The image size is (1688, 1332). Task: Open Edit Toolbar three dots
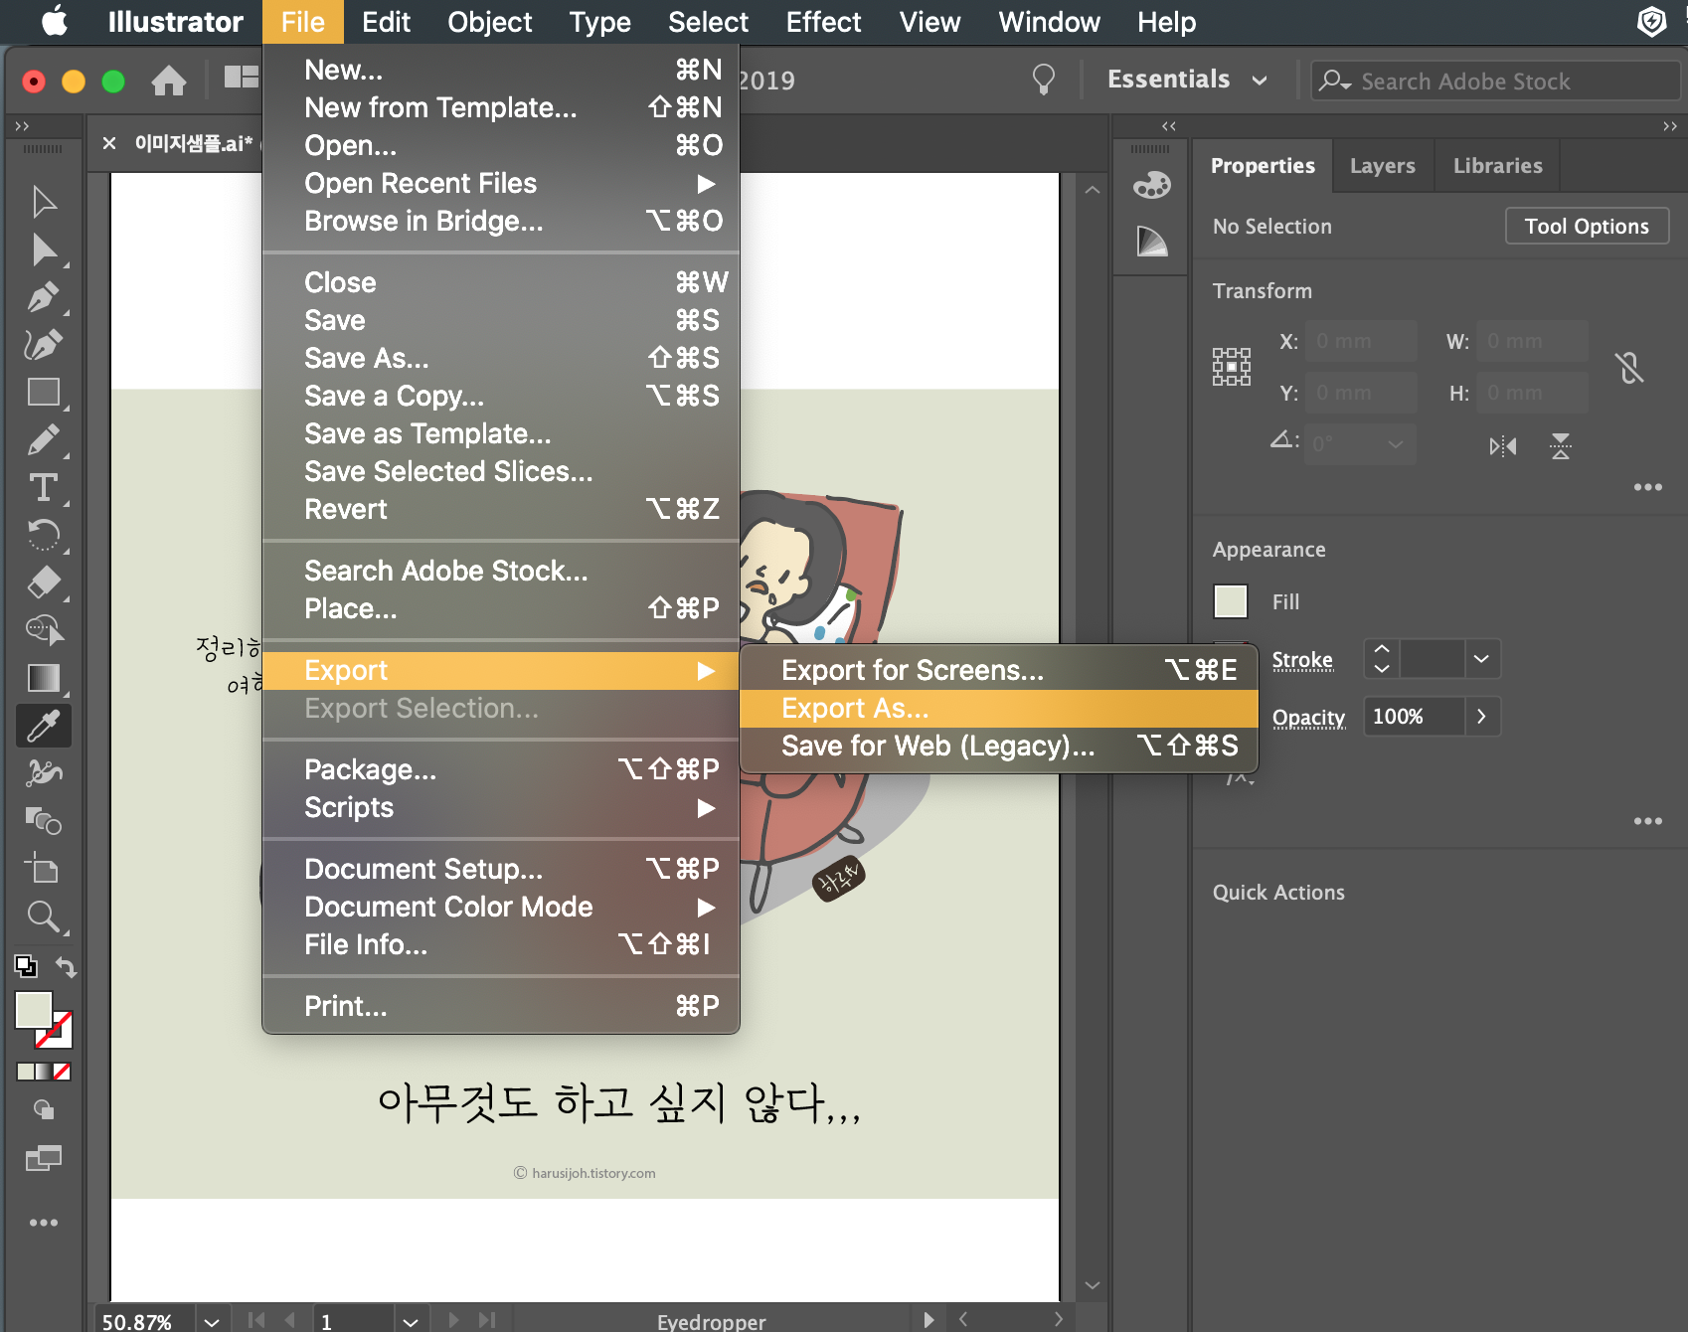click(44, 1223)
